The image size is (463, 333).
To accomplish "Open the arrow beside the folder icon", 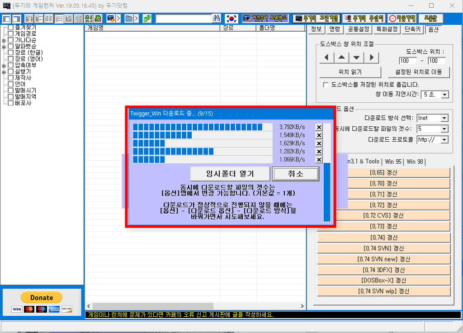I will pos(137,19).
